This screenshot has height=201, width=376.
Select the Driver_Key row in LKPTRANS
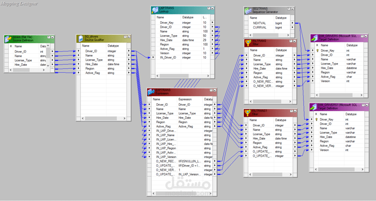pyautogui.click(x=183, y=23)
